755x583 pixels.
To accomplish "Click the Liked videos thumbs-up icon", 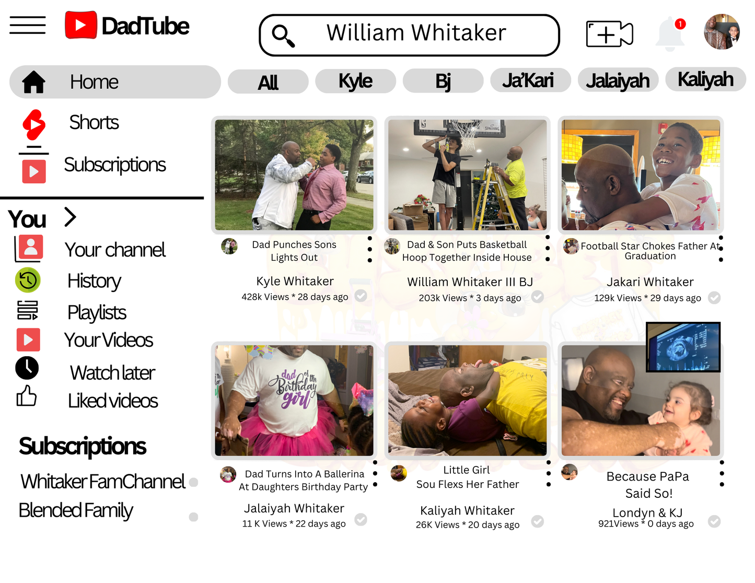I will point(26,396).
